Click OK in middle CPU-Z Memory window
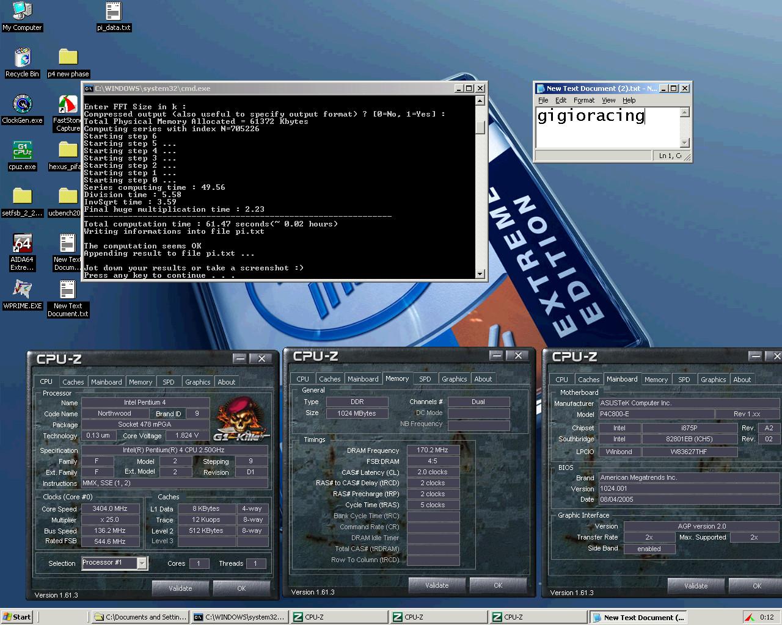782x625 pixels. point(498,585)
